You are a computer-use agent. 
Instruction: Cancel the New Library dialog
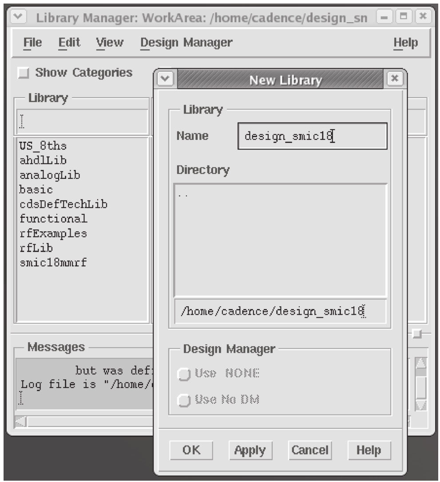309,450
